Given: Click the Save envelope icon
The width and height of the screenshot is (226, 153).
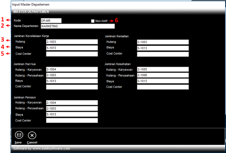Looking at the screenshot, I should (x=19, y=135).
